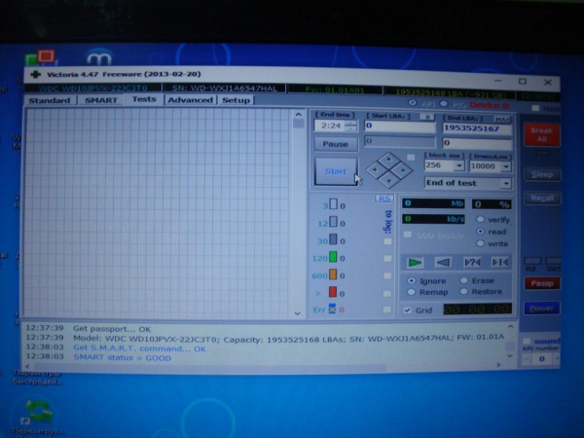Open the m-logo desktop icon

98,57
